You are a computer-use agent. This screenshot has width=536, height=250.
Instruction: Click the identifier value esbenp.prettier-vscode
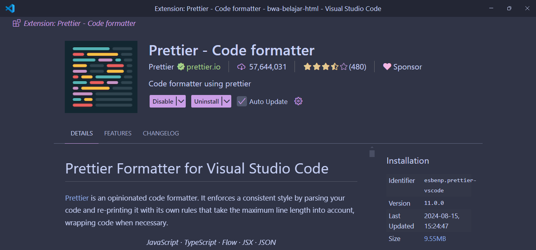[x=450, y=185]
